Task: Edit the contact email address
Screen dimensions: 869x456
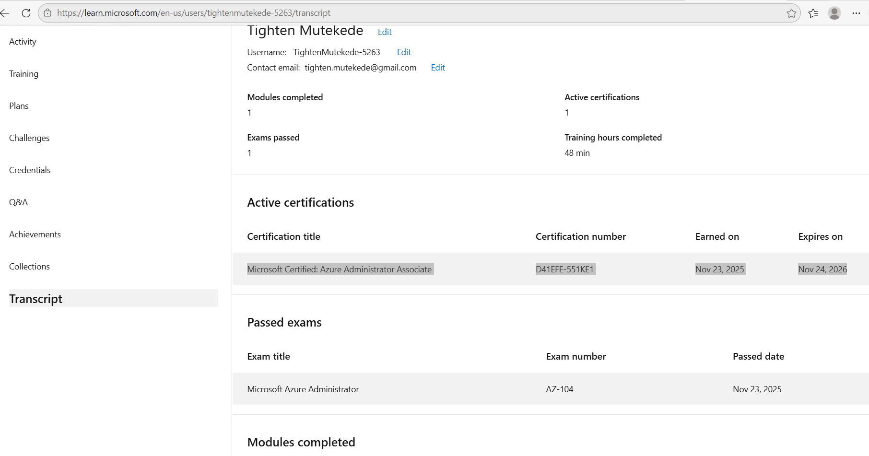Action: tap(438, 68)
